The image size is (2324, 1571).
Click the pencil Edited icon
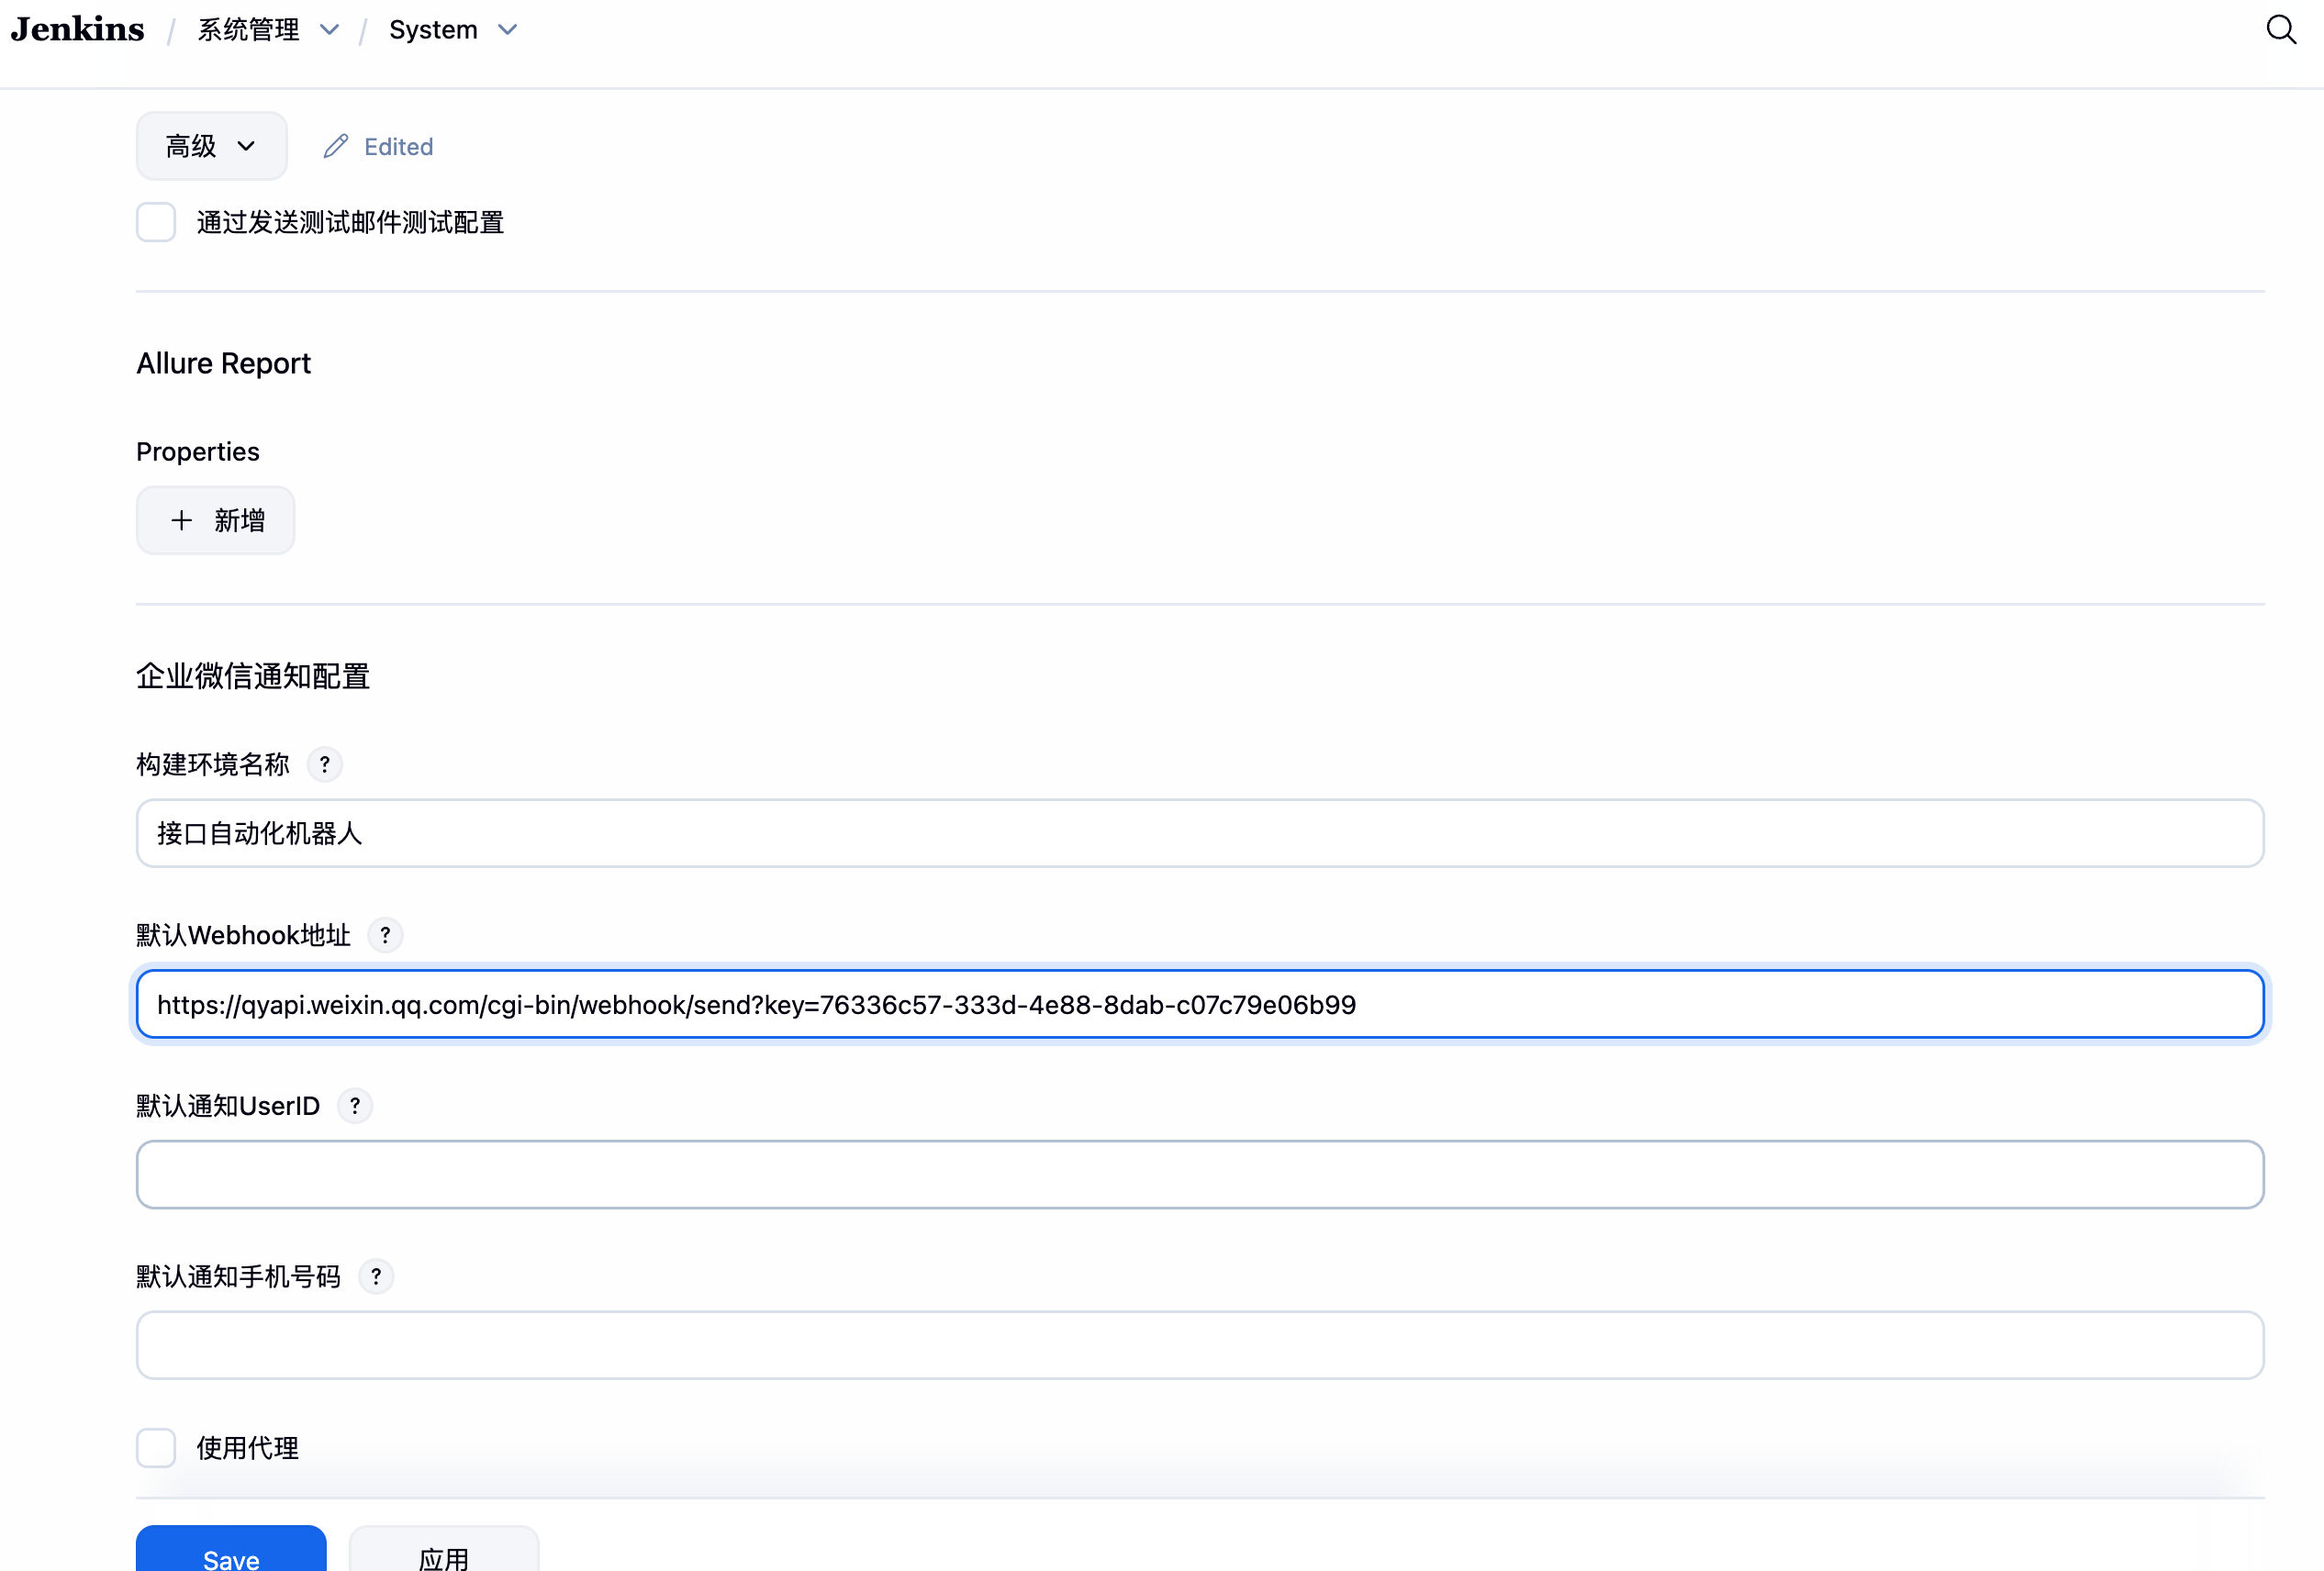click(x=336, y=147)
